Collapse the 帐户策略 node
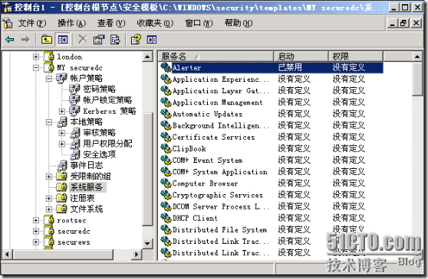Screen dimensions: 428x279 (49, 79)
